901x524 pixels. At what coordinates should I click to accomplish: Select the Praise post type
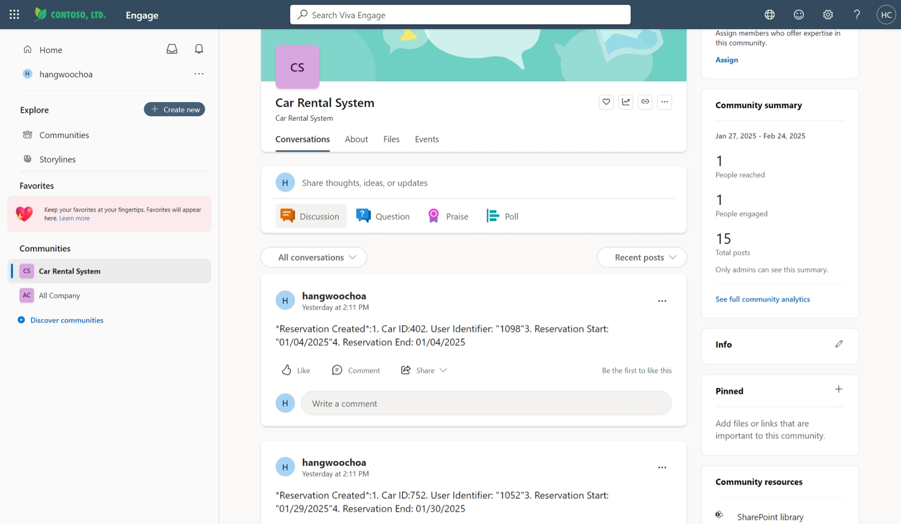point(448,216)
